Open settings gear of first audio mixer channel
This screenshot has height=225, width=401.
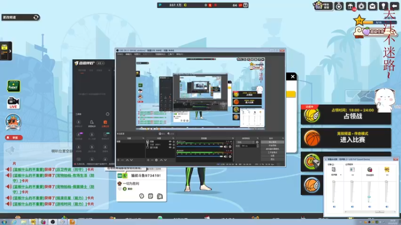pos(230,146)
